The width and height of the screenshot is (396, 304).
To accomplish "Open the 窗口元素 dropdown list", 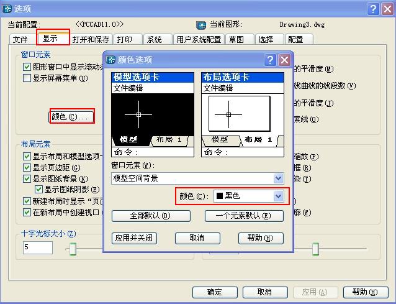I will [x=278, y=178].
